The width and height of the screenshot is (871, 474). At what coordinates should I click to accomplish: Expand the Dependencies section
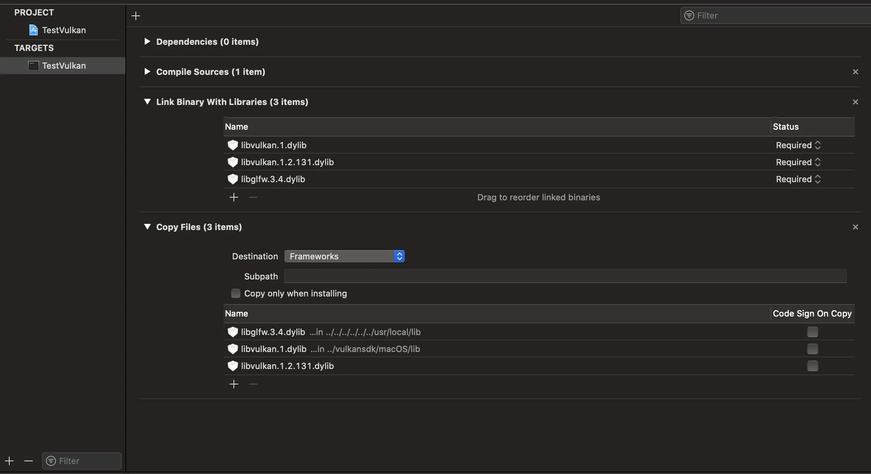(x=147, y=41)
